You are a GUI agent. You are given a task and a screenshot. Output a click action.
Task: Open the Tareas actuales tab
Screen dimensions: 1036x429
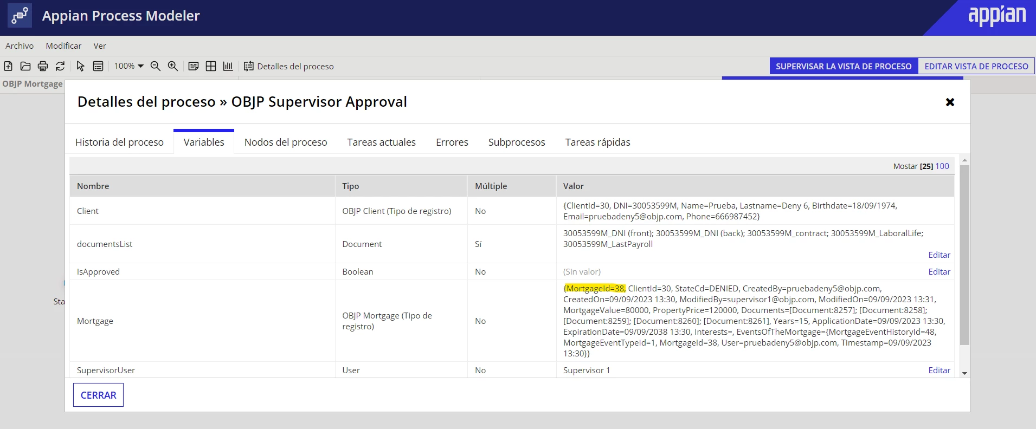(381, 142)
